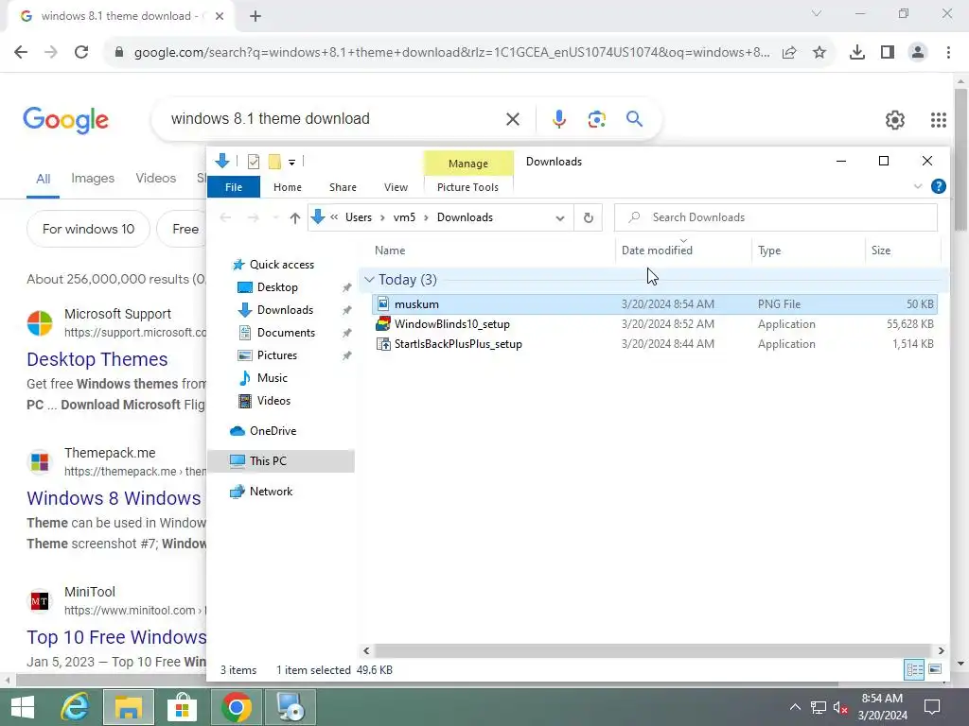Open Network in the navigation pane

[x=271, y=492]
